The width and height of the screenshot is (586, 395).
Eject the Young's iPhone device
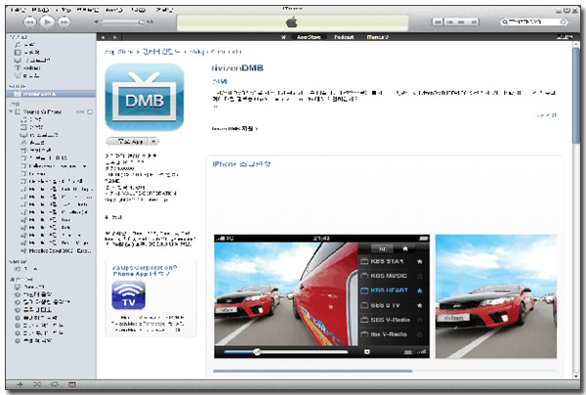[90, 111]
